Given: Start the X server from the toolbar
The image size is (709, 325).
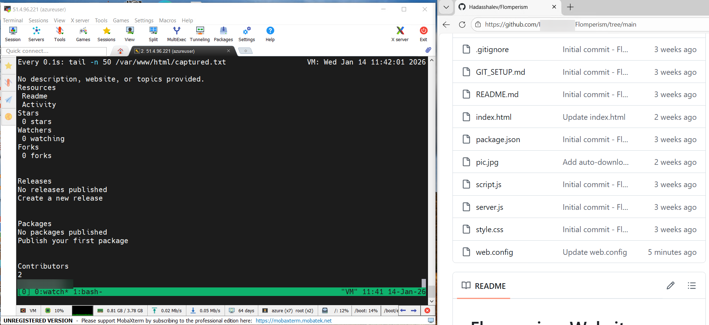Looking at the screenshot, I should click(x=400, y=34).
